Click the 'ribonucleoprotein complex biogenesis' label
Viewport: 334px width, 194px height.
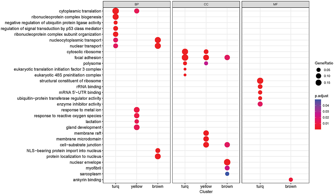[x=66, y=17]
